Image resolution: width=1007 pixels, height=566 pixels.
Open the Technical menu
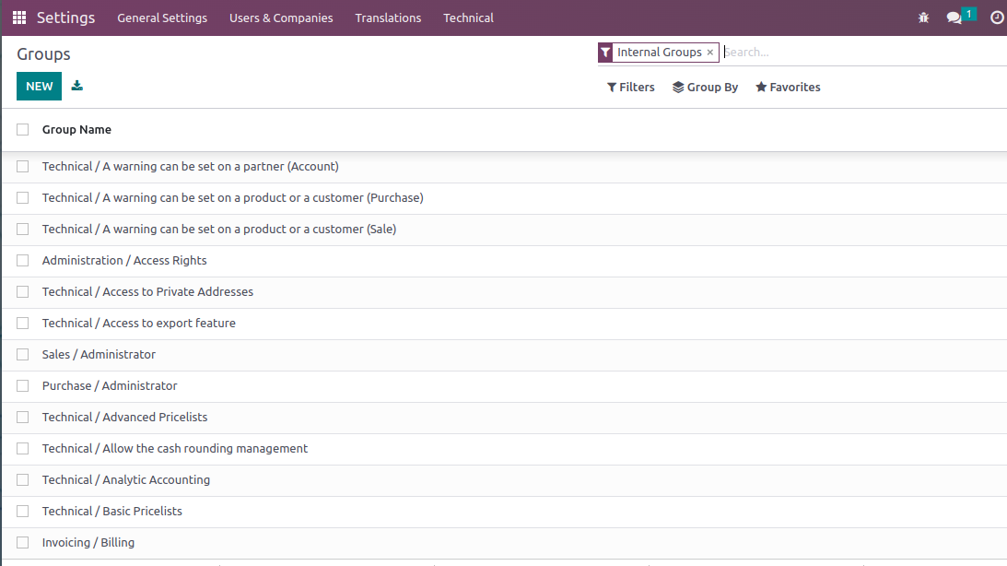point(468,18)
